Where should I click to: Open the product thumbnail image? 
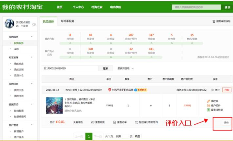pyautogui.click(x=54, y=105)
